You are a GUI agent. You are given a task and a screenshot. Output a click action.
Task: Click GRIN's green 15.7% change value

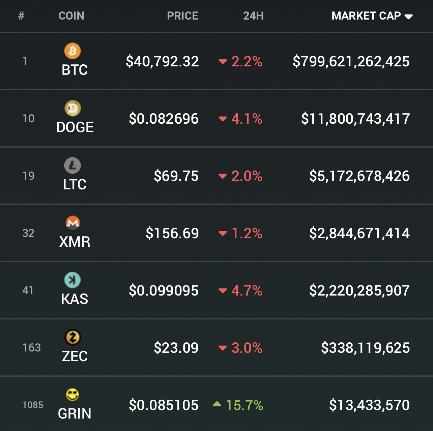click(x=244, y=405)
